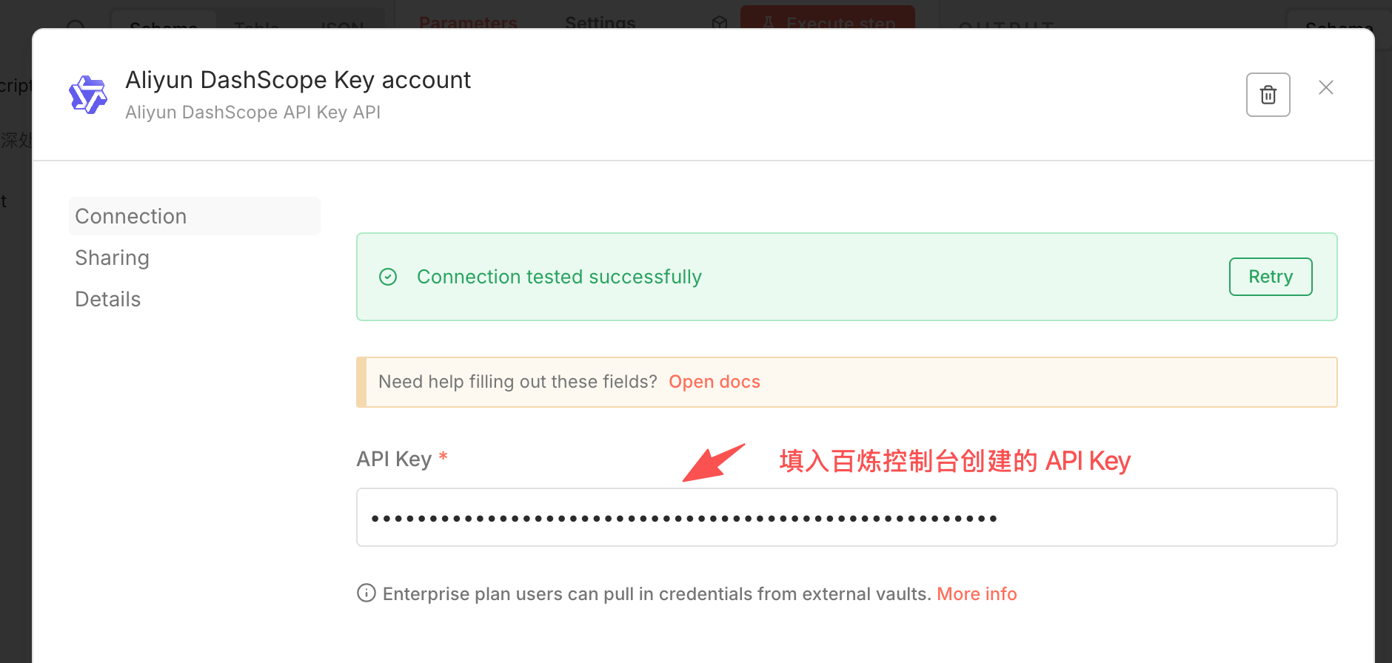The height and width of the screenshot is (663, 1392).
Task: Close the credential dialog
Action: pos(1325,88)
